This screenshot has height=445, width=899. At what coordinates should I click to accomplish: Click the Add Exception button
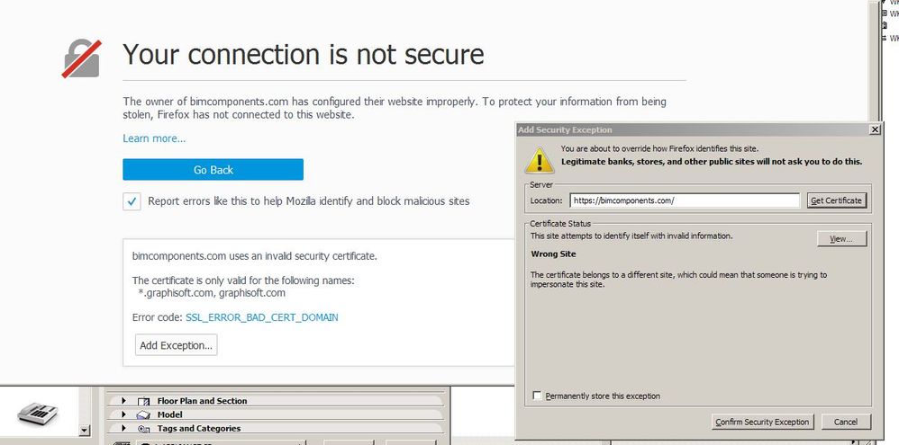pos(177,345)
